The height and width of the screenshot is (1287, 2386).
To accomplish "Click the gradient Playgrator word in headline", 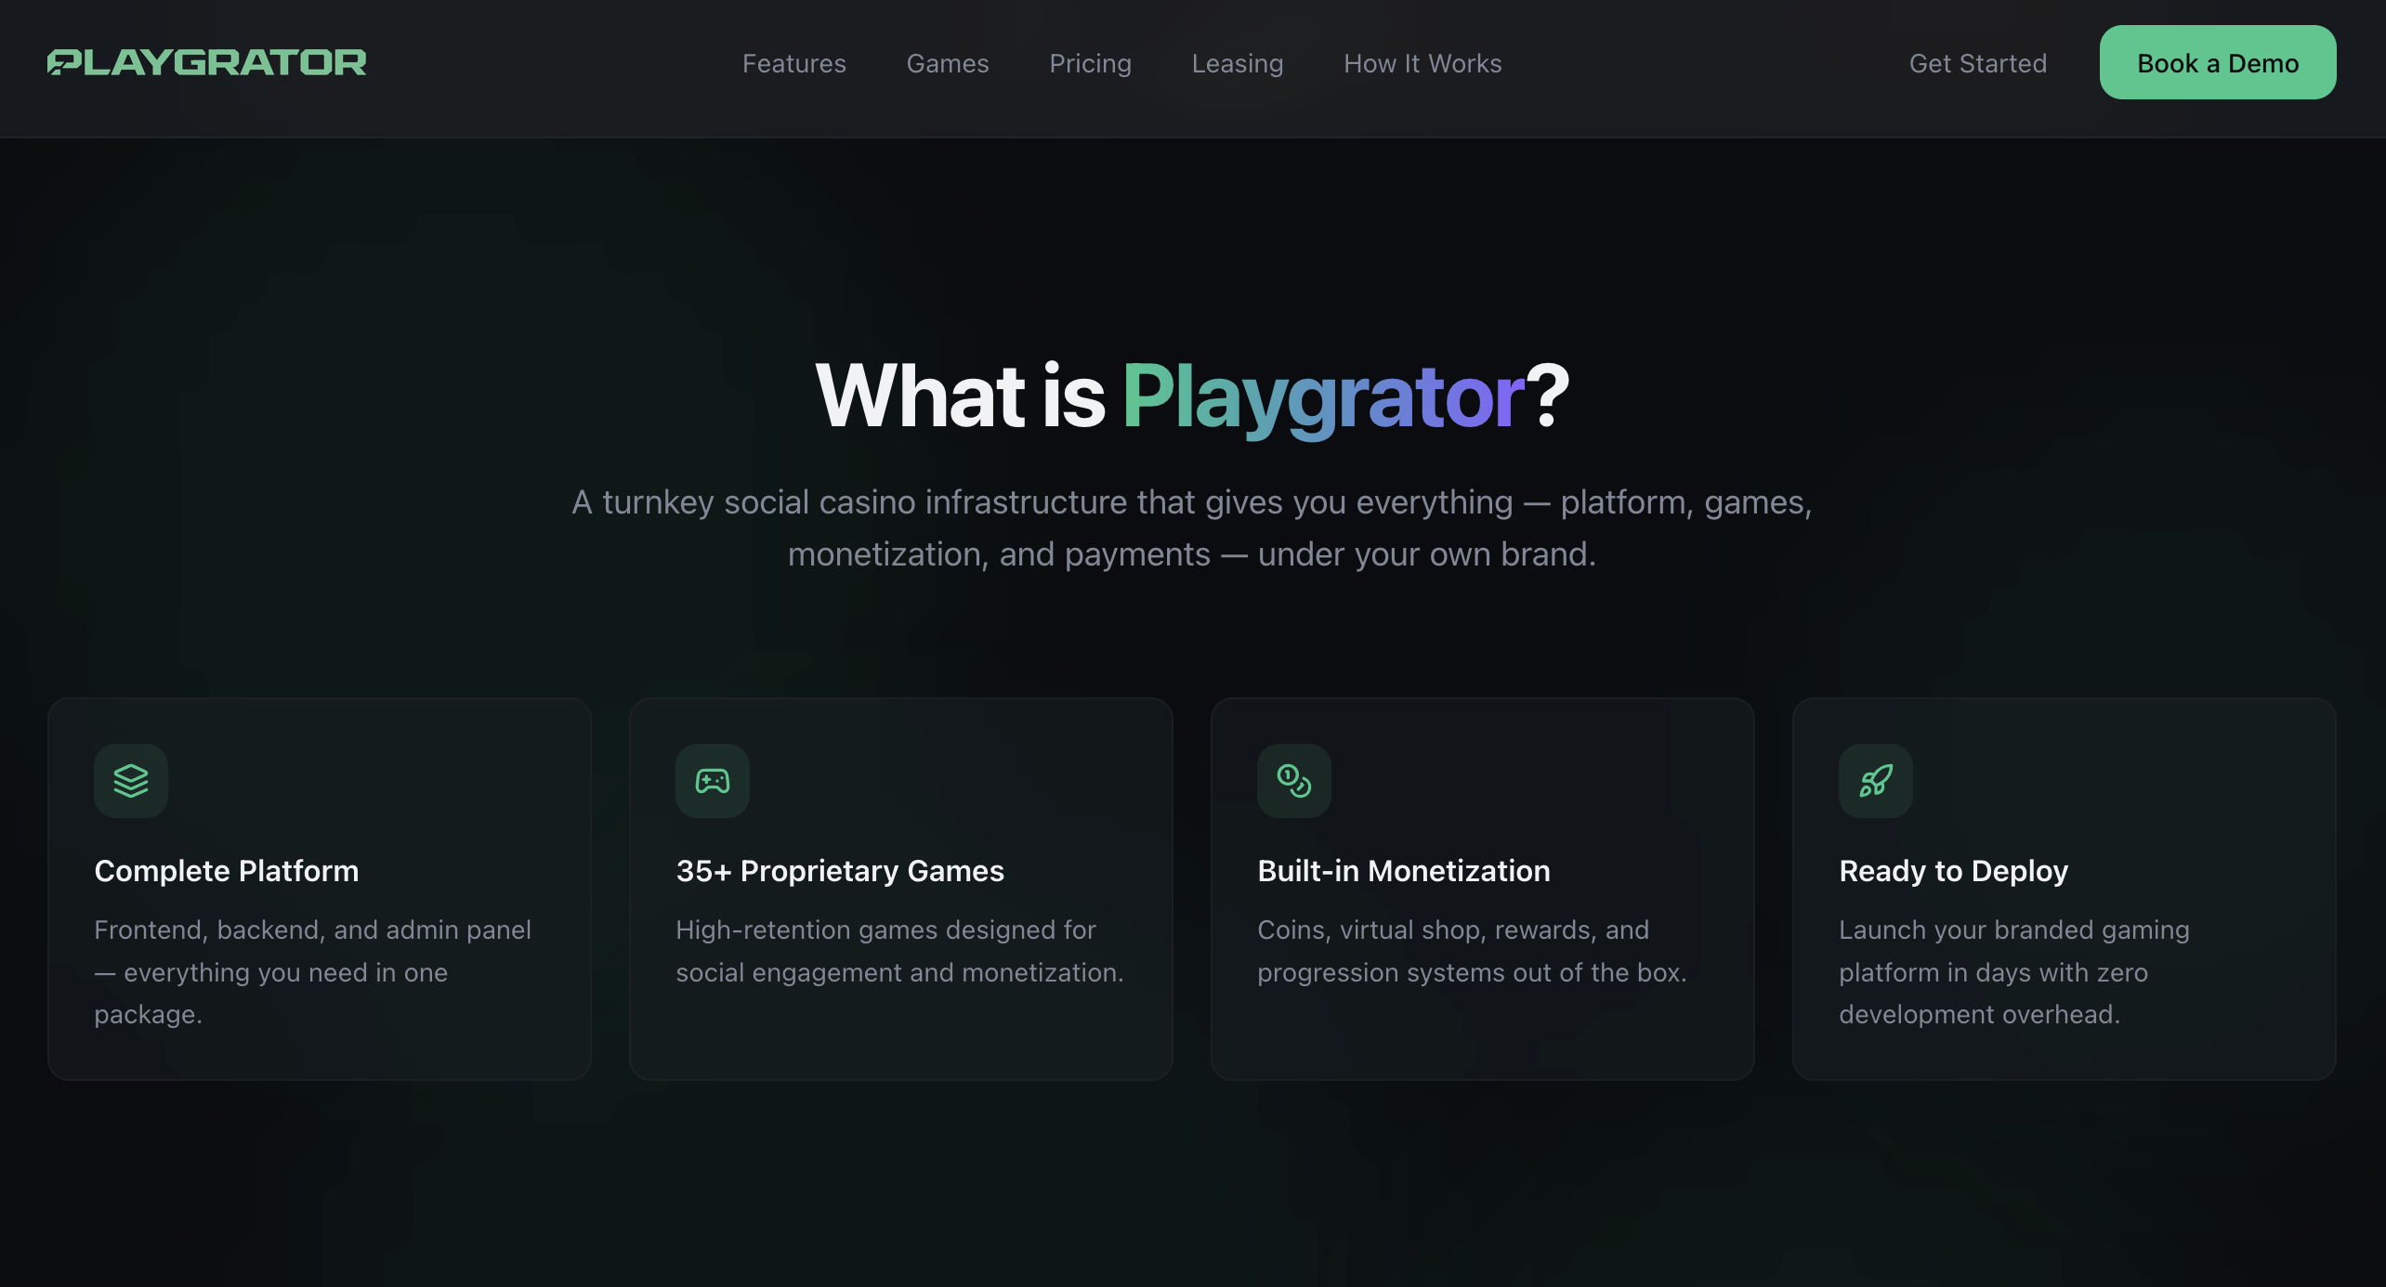I will tap(1322, 396).
